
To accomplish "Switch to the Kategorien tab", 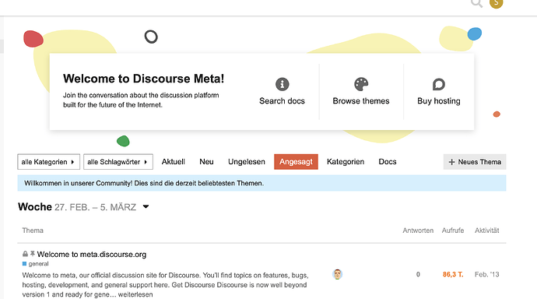I will coord(346,162).
